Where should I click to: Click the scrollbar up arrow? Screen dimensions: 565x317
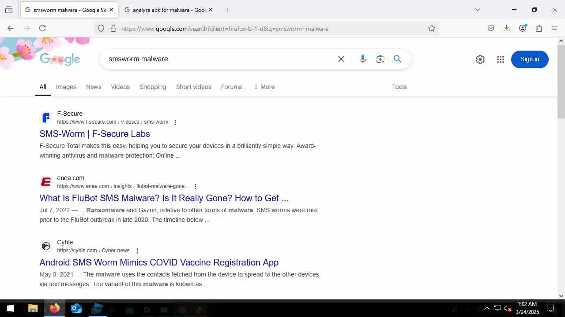pyautogui.click(x=561, y=41)
